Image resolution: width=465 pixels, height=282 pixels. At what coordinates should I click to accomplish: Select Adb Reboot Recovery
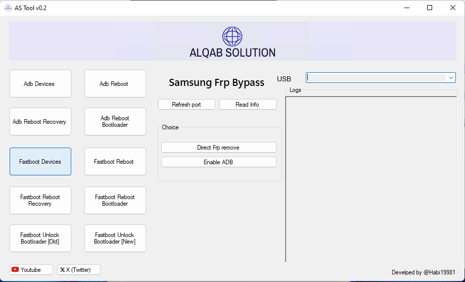[x=40, y=122]
